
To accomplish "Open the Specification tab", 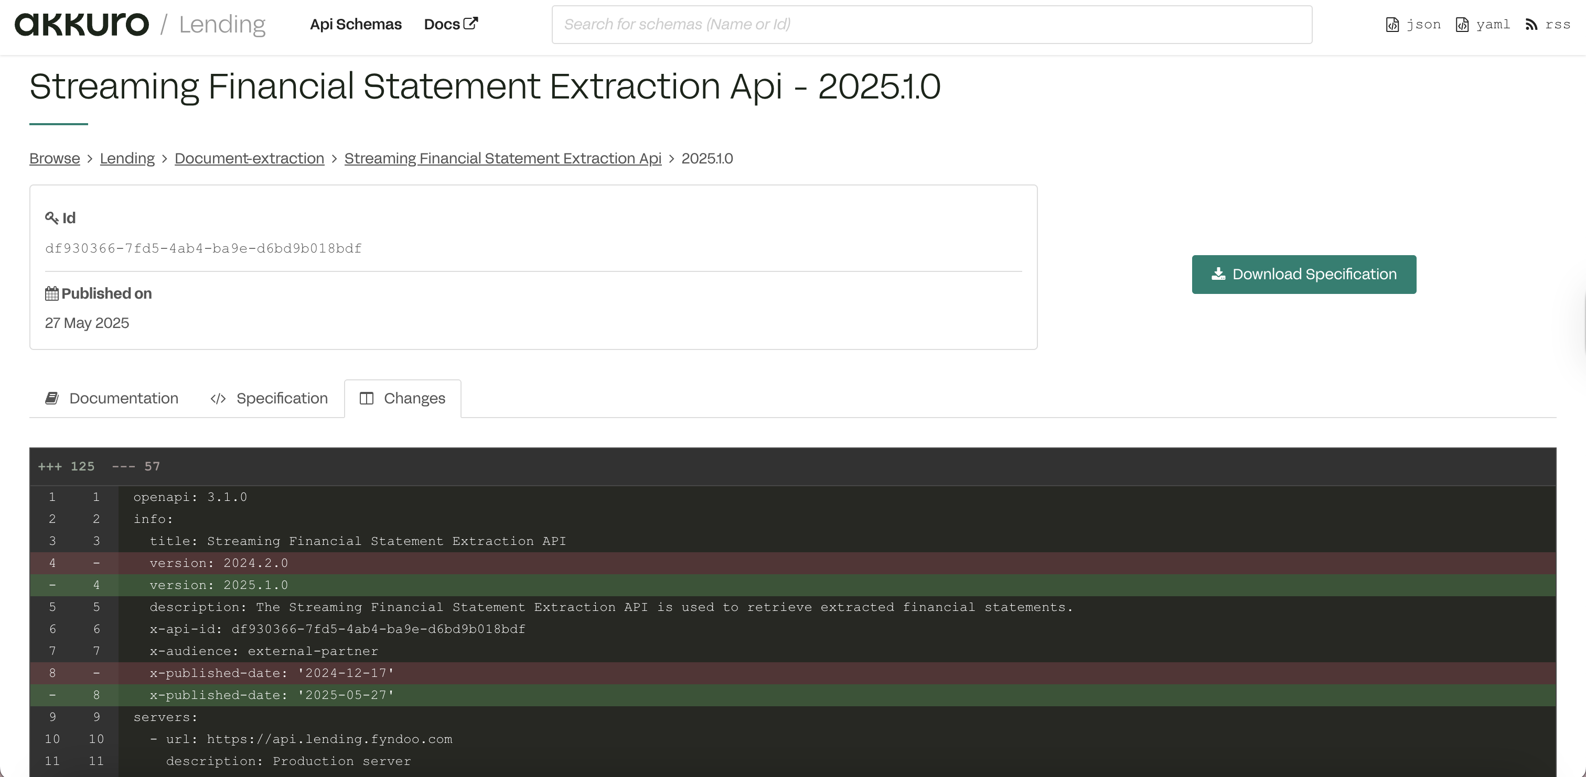I will click(x=269, y=399).
